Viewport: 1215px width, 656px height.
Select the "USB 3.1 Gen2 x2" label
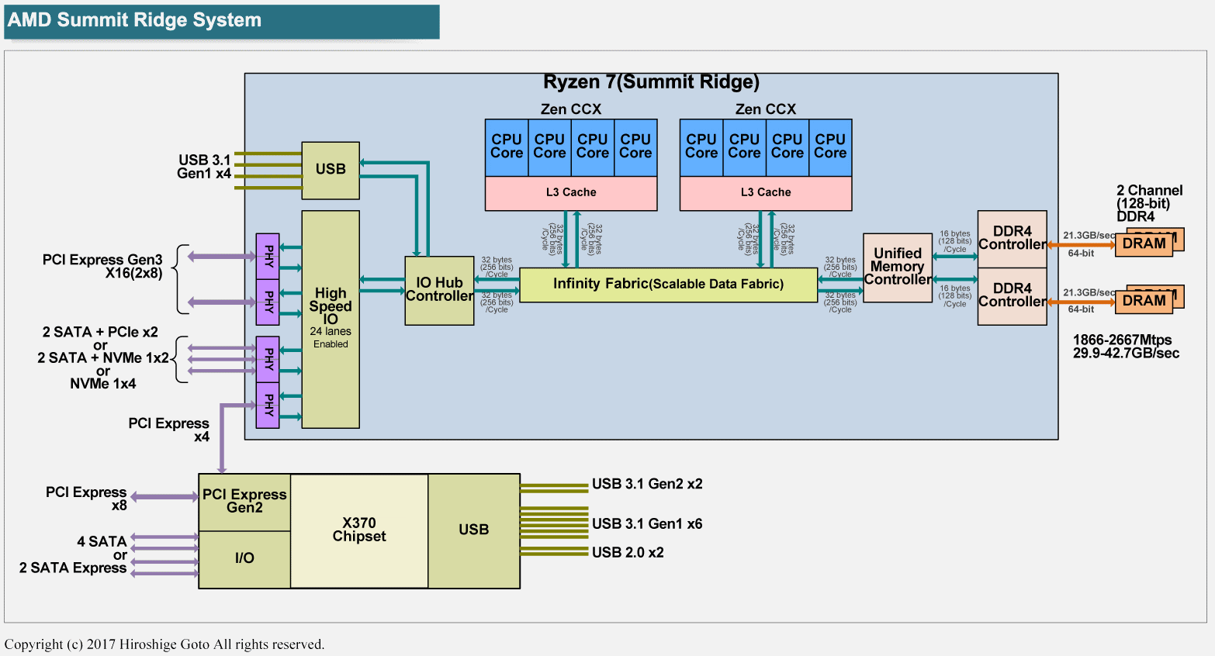(x=647, y=484)
